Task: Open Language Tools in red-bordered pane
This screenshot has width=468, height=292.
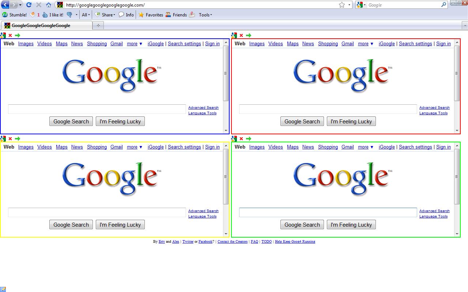Action: coord(433,113)
